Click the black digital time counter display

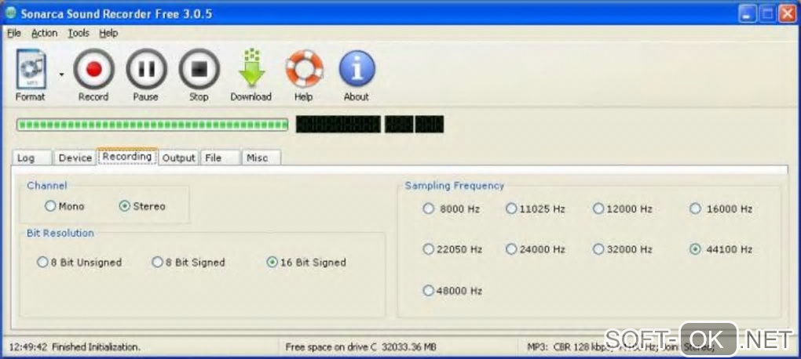pos(370,125)
